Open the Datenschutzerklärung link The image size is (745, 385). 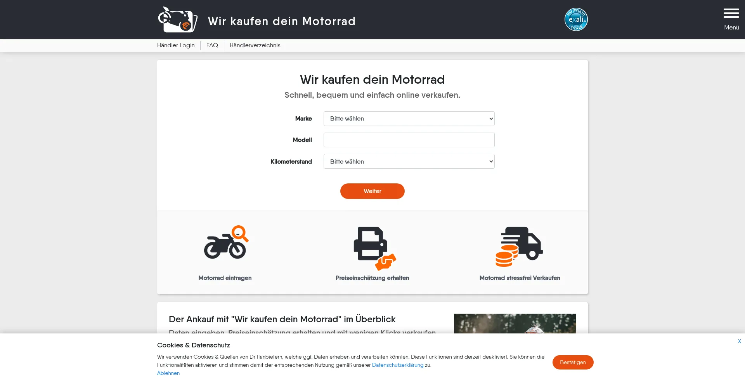(x=398, y=365)
